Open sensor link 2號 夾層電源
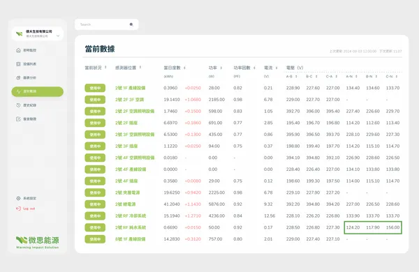Image resolution: width=419 pixels, height=272 pixels. pyautogui.click(x=128, y=192)
